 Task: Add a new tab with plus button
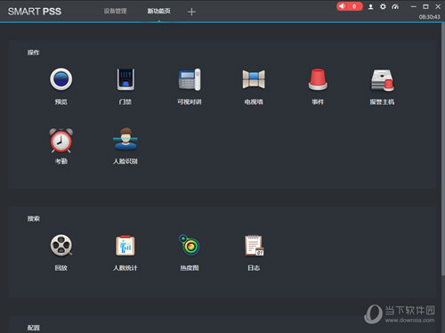click(191, 12)
